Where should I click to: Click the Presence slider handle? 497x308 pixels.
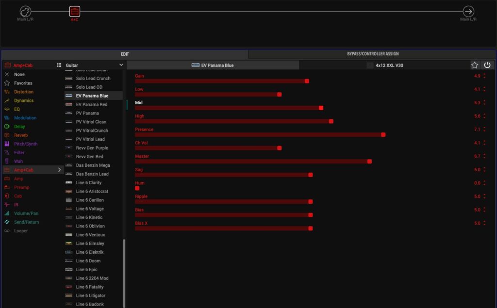[383, 134]
